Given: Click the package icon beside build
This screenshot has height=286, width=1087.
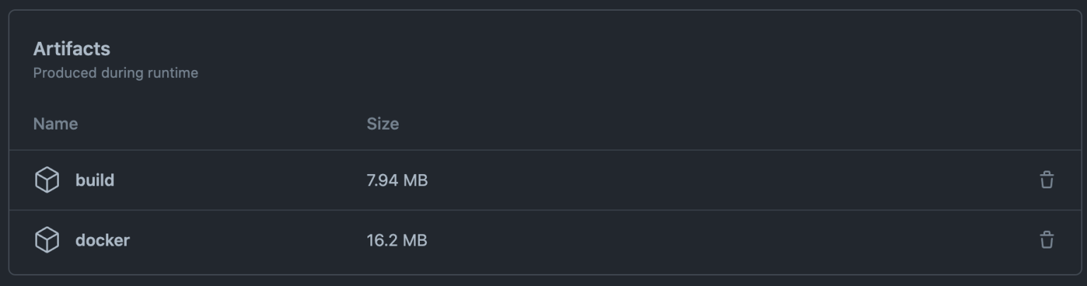Looking at the screenshot, I should point(47,180).
